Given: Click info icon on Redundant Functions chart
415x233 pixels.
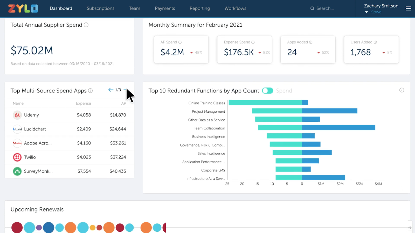Looking at the screenshot, I should point(402,90).
